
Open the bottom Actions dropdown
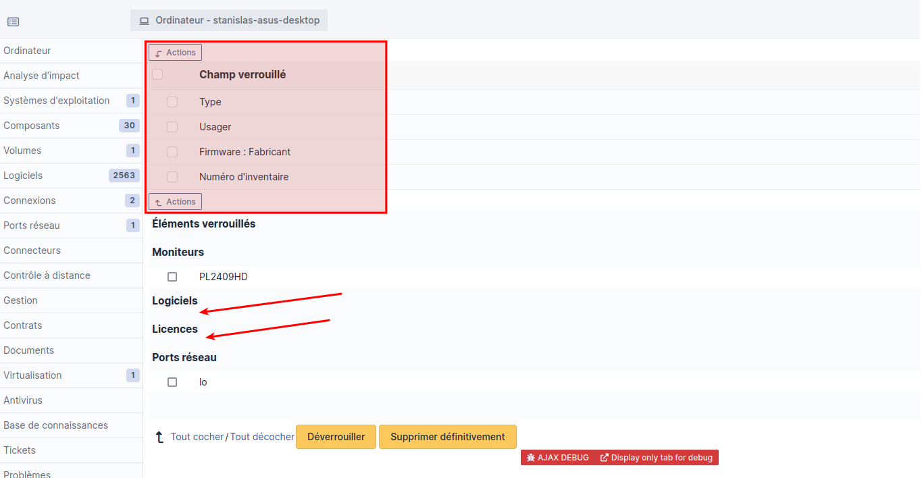point(175,202)
